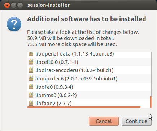Close the session-installer window
Viewport: 157px width, 131px height.
(x=7, y=5)
